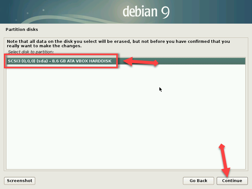Click the Continue button

click(x=232, y=181)
